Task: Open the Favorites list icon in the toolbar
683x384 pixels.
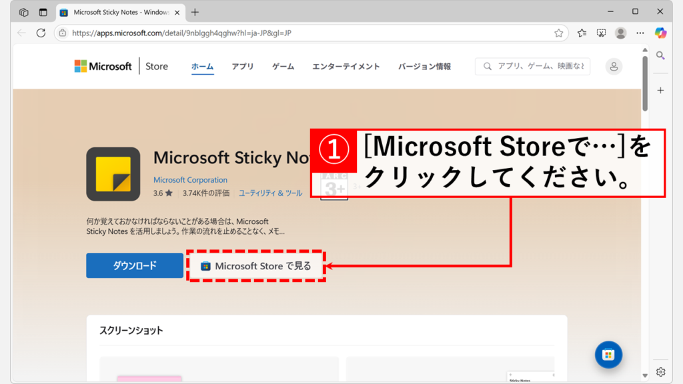Action: [x=582, y=33]
